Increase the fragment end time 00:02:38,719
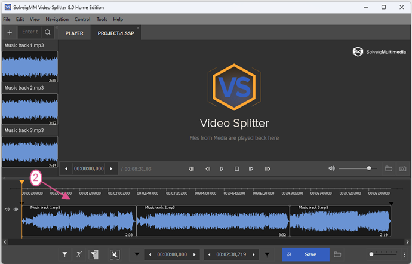The width and height of the screenshot is (412, 264). 254,254
